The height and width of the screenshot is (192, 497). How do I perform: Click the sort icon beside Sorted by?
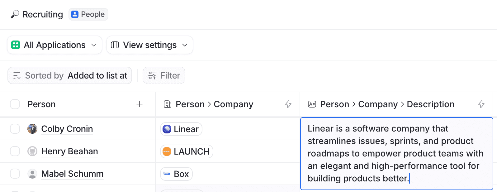click(17, 75)
